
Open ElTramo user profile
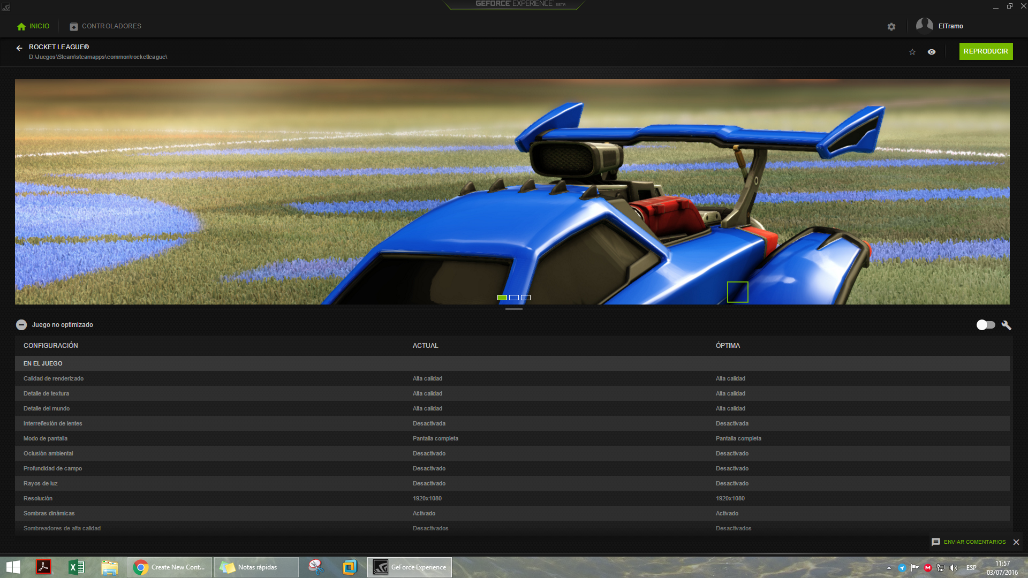[940, 26]
